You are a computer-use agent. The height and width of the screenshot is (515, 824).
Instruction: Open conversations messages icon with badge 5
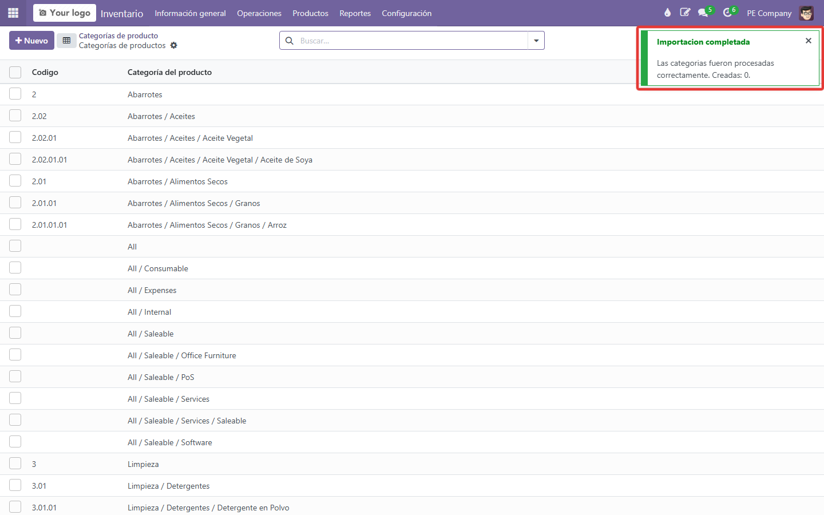pyautogui.click(x=705, y=12)
